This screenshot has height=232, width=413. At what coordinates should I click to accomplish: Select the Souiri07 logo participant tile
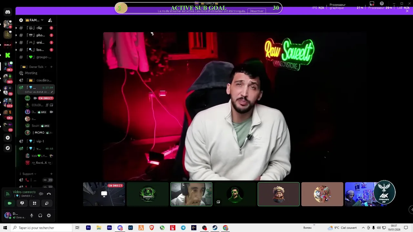[148, 194]
